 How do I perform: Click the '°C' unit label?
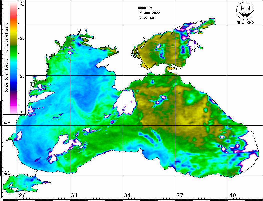click(22, 3)
